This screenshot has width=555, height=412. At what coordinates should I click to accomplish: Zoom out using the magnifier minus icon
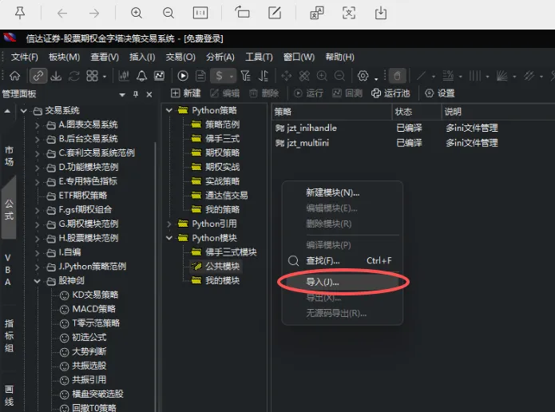pyautogui.click(x=168, y=13)
